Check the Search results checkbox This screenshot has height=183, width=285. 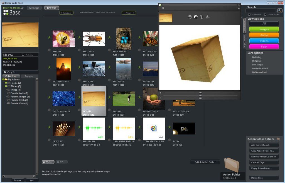(266, 14)
